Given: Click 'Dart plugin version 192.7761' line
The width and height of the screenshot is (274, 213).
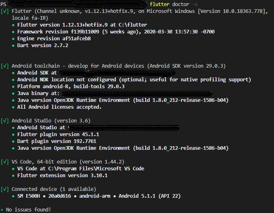Looking at the screenshot, I should pos(57,141).
